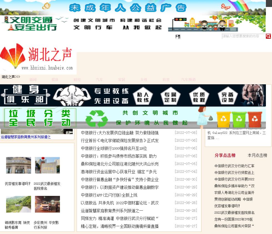The image size is (272, 234).
Task: Open thumbnail for 2022武汉最新植发医院排名
Action: pyautogui.click(x=47, y=165)
